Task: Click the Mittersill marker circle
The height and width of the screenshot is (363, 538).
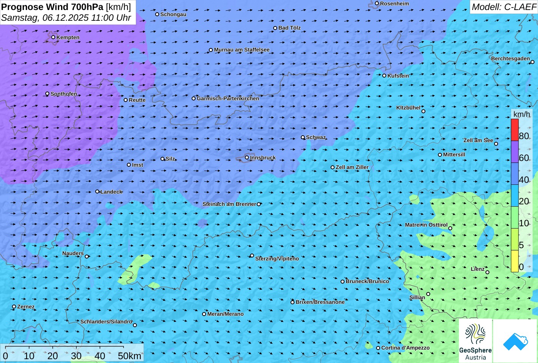Action: click(x=440, y=155)
